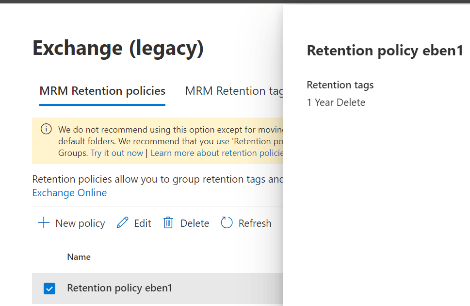Viewport: 470px width, 306px height.
Task: Click the details panel title 'Retention policy eben1'
Action: pos(385,51)
